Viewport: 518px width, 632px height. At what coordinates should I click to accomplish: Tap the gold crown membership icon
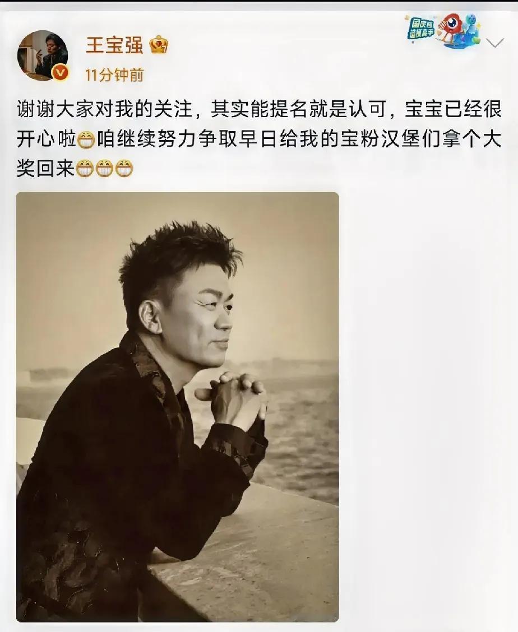point(159,45)
